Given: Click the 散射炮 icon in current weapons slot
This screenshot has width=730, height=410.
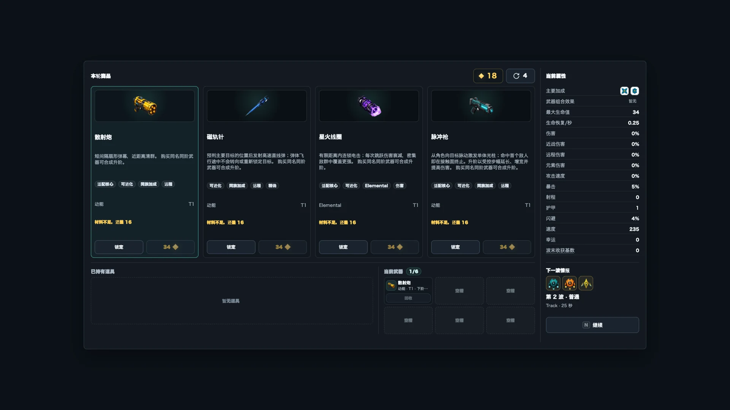Looking at the screenshot, I should 391,285.
